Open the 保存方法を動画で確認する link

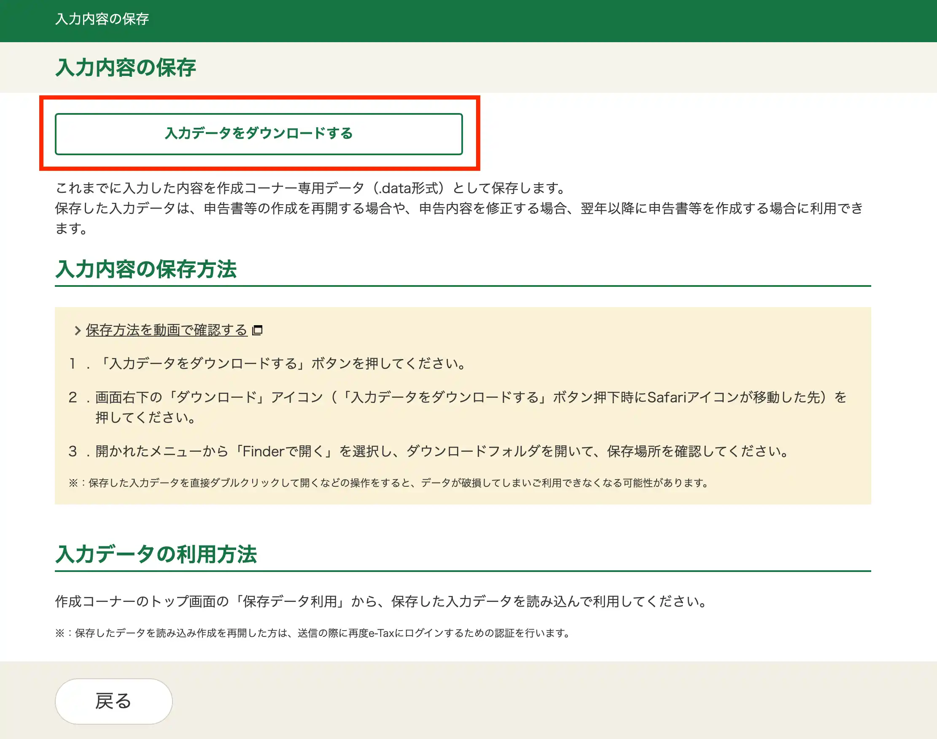[167, 330]
